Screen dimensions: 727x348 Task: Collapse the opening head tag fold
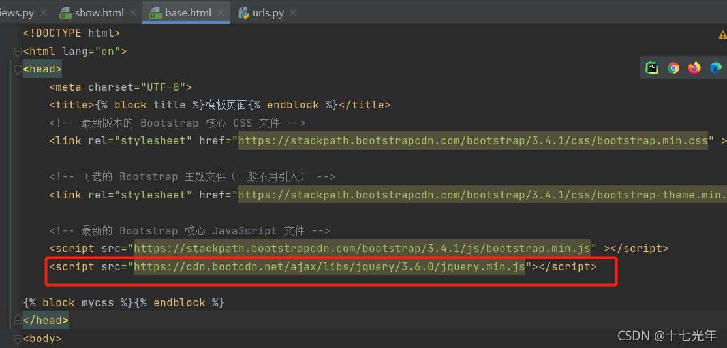(18, 70)
